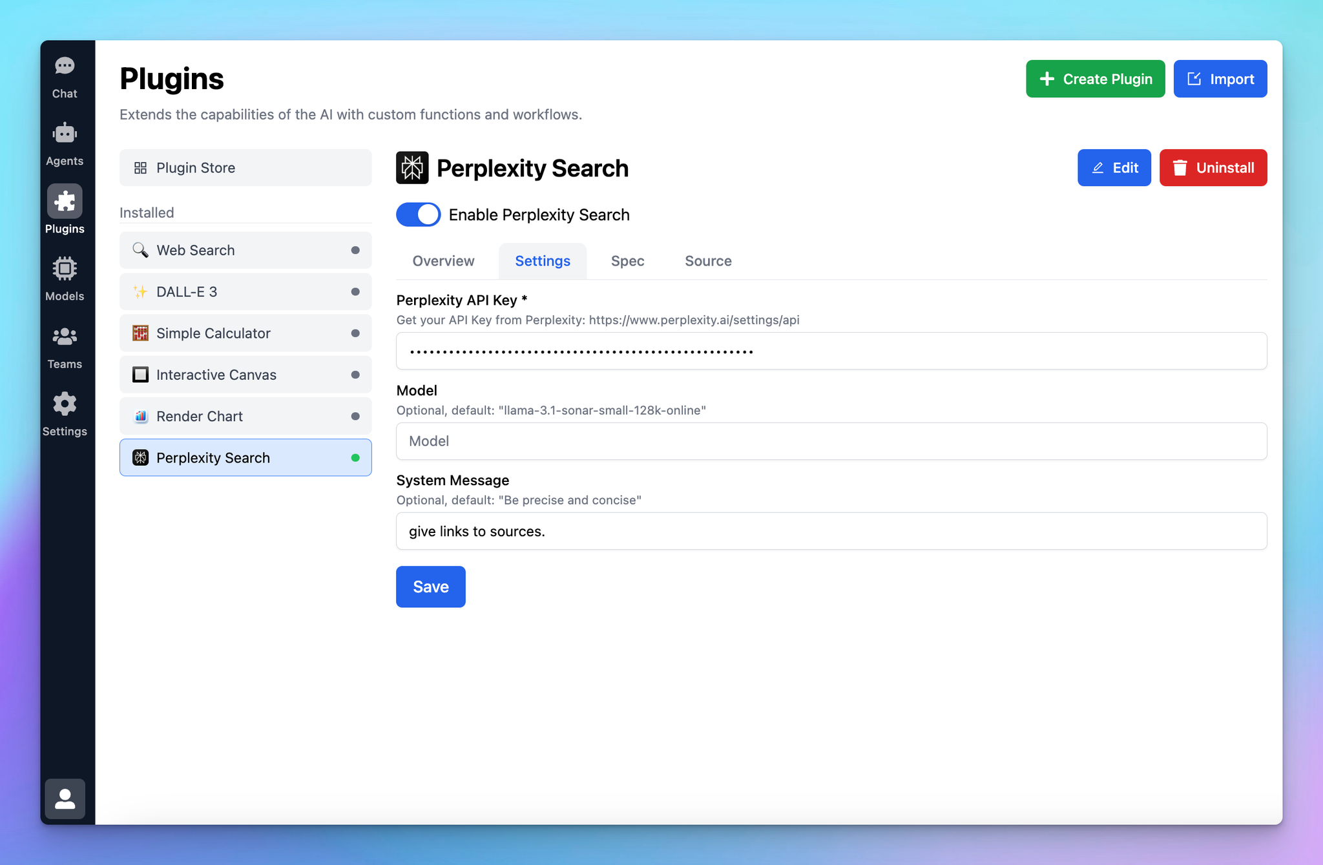Click the Interactive Canvas square icon
The image size is (1323, 865).
(x=140, y=375)
